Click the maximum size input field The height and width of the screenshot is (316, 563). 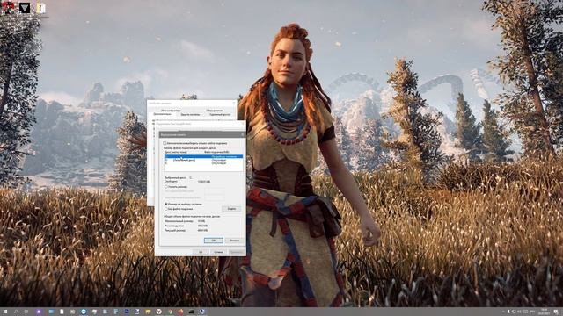(215, 197)
